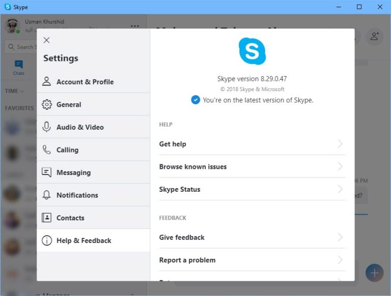Click the bell icon beside Notifications
Screen dimensions: 391x296
click(47, 195)
